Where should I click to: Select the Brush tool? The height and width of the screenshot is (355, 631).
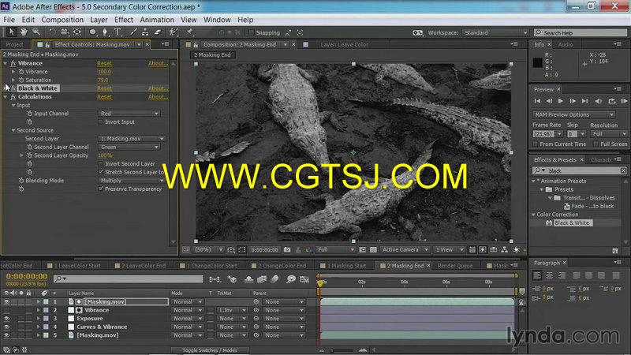133,32
